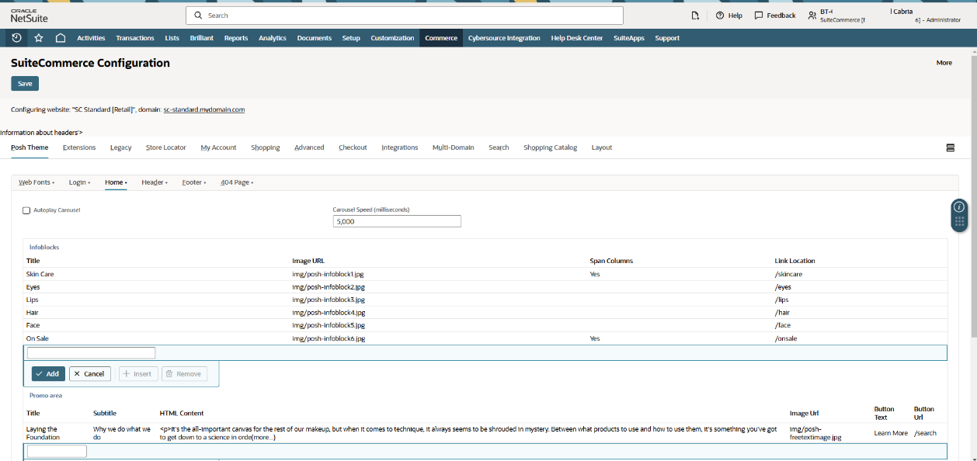Select the Laying the Foundation promo row
The height and width of the screenshot is (461, 977).
pos(485,433)
